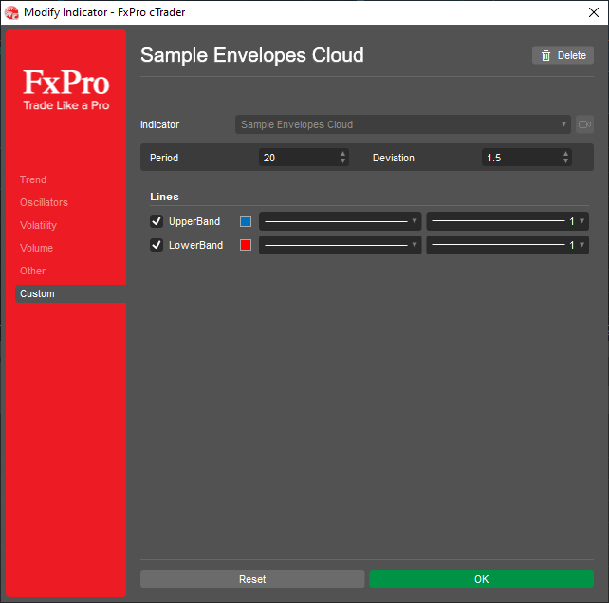Click the 'Trade Like a Pro' tagline
Screen dimensions: 609x603
coord(66,105)
